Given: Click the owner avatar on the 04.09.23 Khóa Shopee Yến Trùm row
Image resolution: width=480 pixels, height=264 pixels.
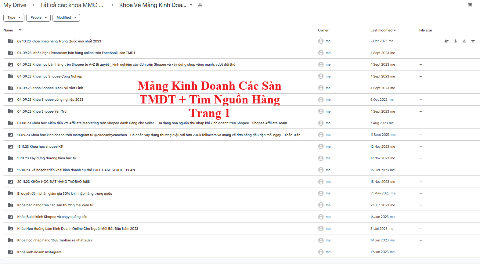Looking at the screenshot, I should (321, 111).
